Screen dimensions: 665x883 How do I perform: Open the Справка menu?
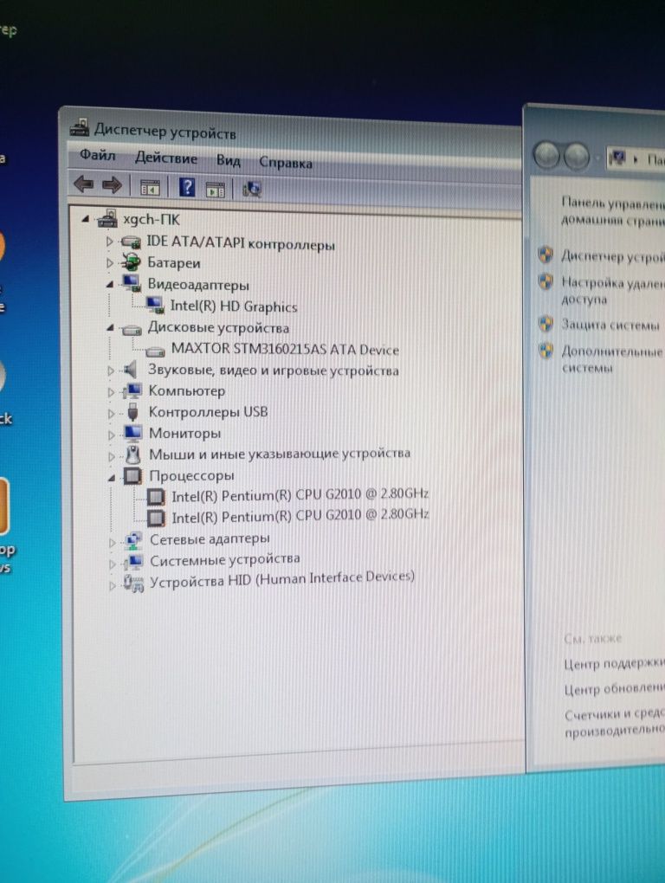tap(286, 163)
